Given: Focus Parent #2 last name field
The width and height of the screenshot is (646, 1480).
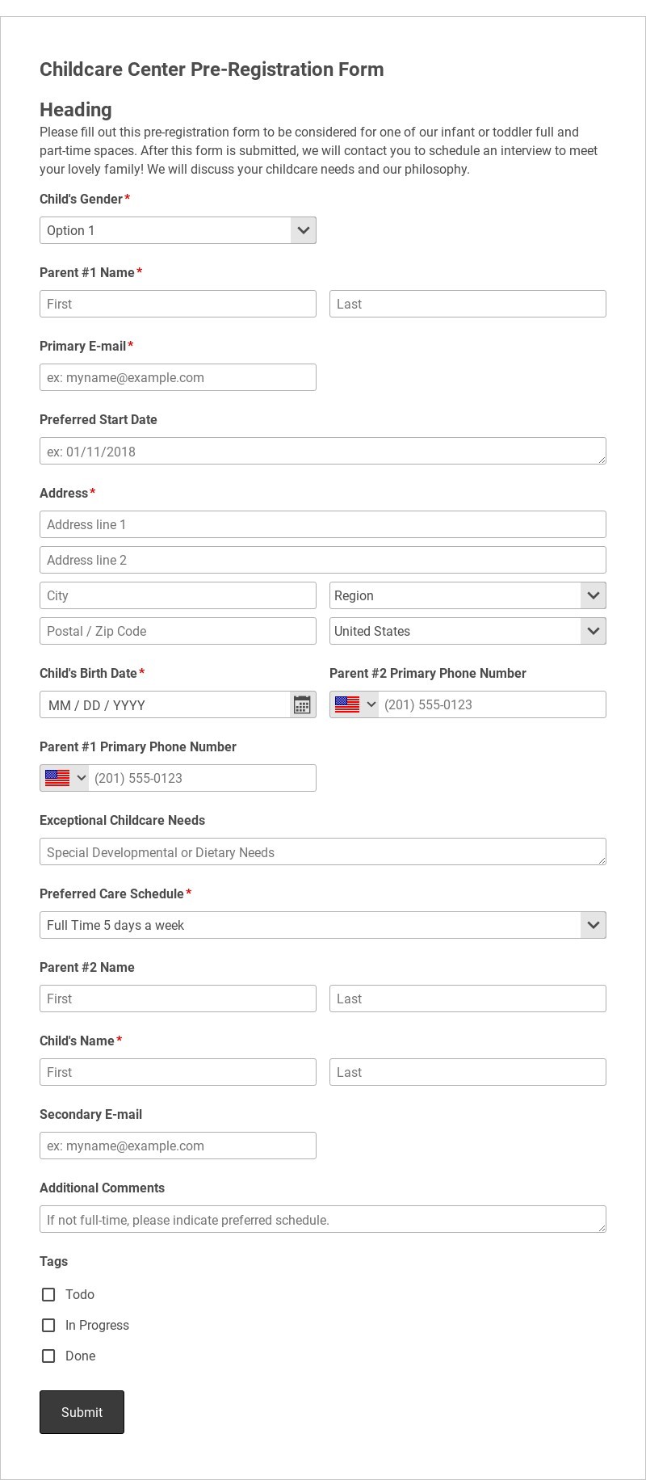Looking at the screenshot, I should [x=468, y=999].
